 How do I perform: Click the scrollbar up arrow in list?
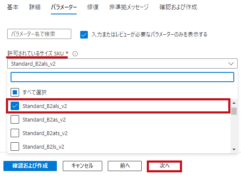point(234,103)
